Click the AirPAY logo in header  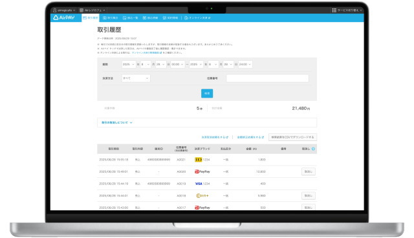(x=64, y=17)
